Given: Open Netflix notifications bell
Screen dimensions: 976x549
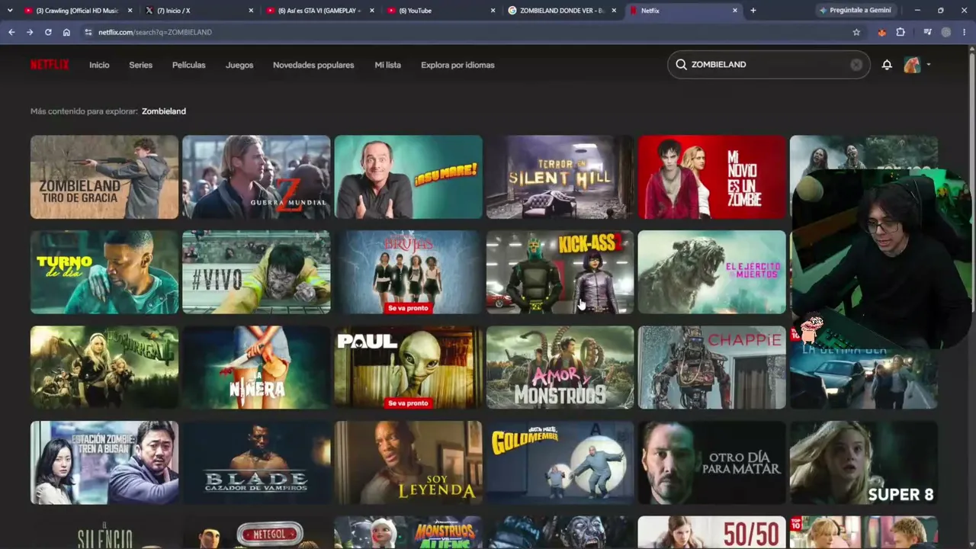Looking at the screenshot, I should click(x=887, y=65).
